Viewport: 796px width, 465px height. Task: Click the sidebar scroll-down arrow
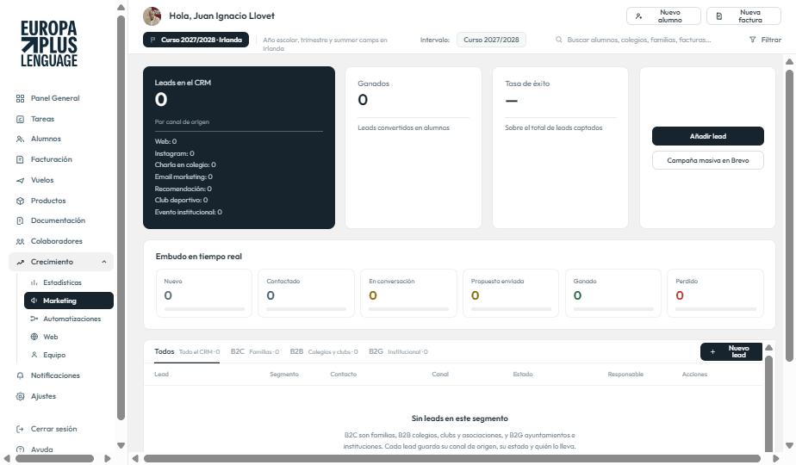pos(121,446)
